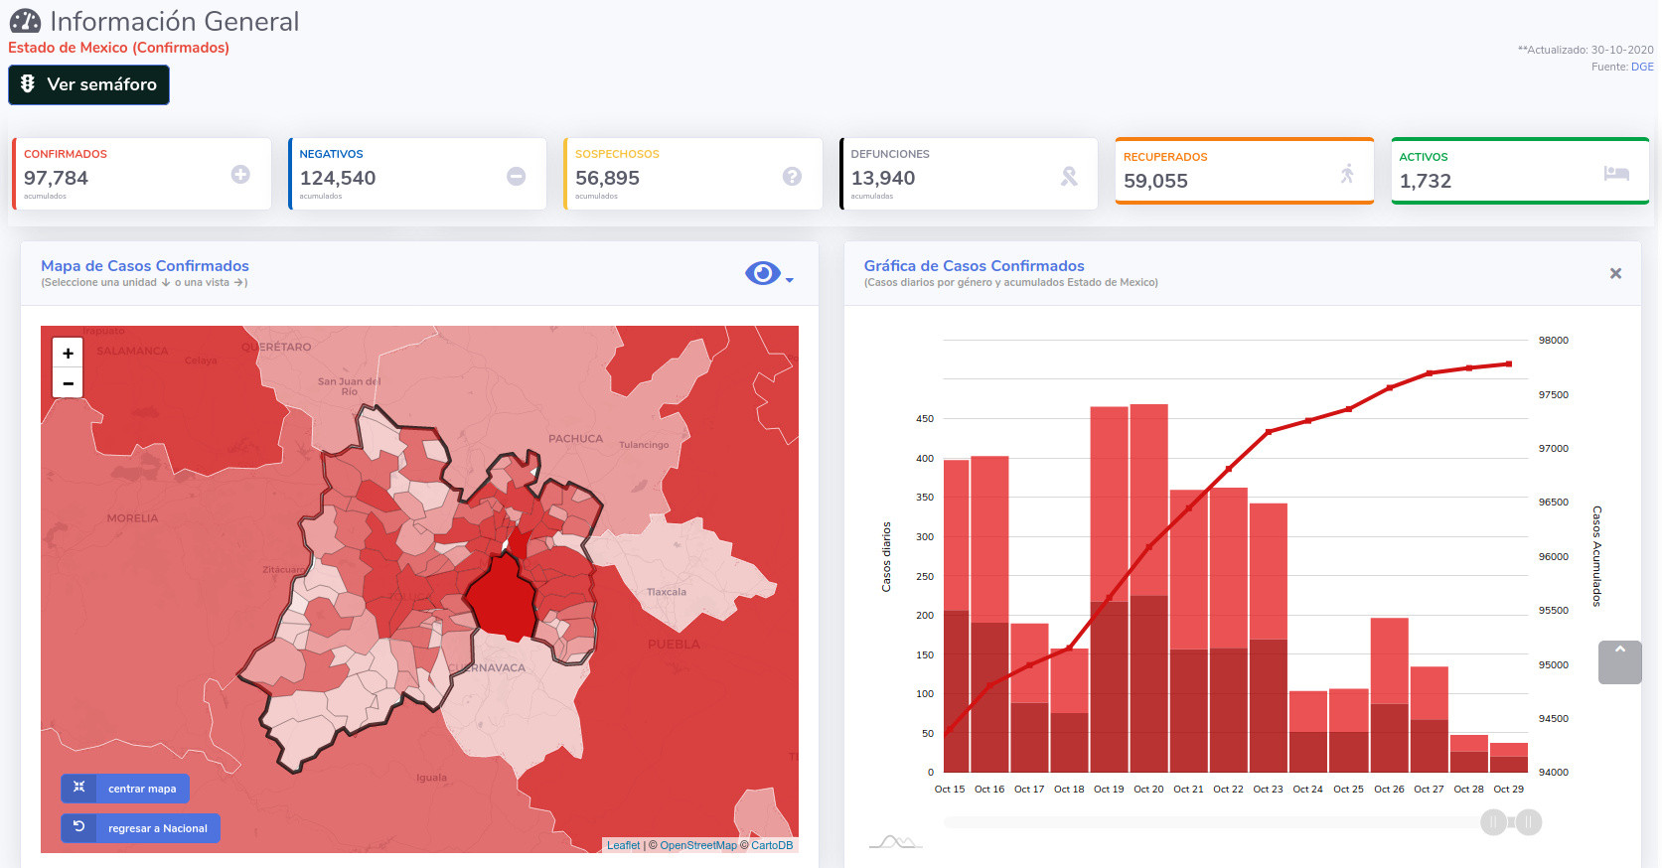Screen dimensions: 1662x868
Task: Click the plus icon on the Confirmados card
Action: point(240,175)
